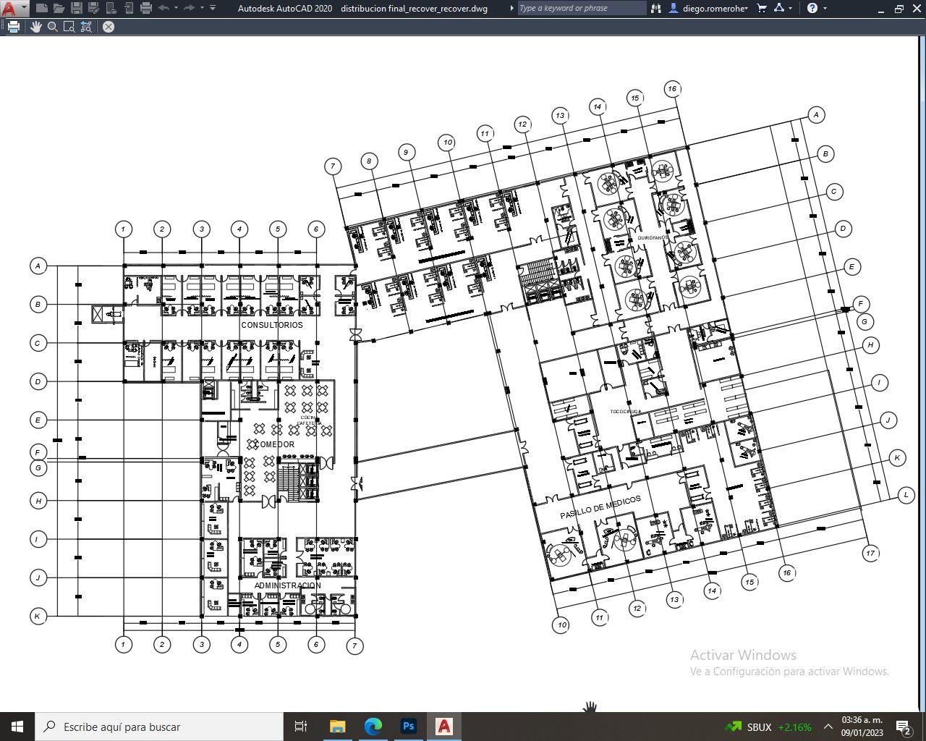Select the Zoom Window tool
The height and width of the screenshot is (741, 926).
(x=69, y=27)
